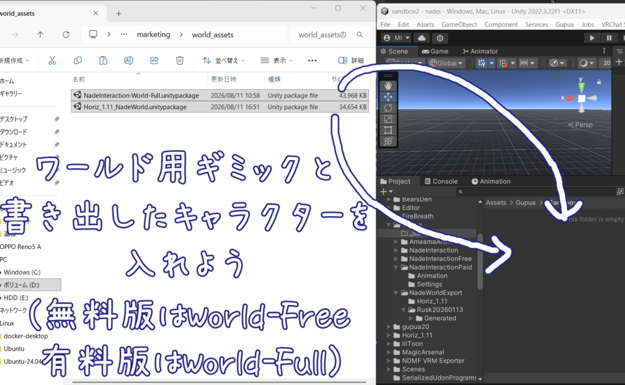625x385 pixels.
Task: Click the Explorer refresh icon
Action: tap(66, 35)
